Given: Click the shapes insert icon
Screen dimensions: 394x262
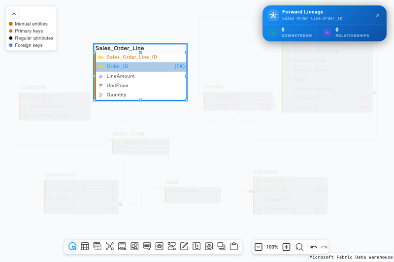Looking at the screenshot, I should pyautogui.click(x=134, y=246).
